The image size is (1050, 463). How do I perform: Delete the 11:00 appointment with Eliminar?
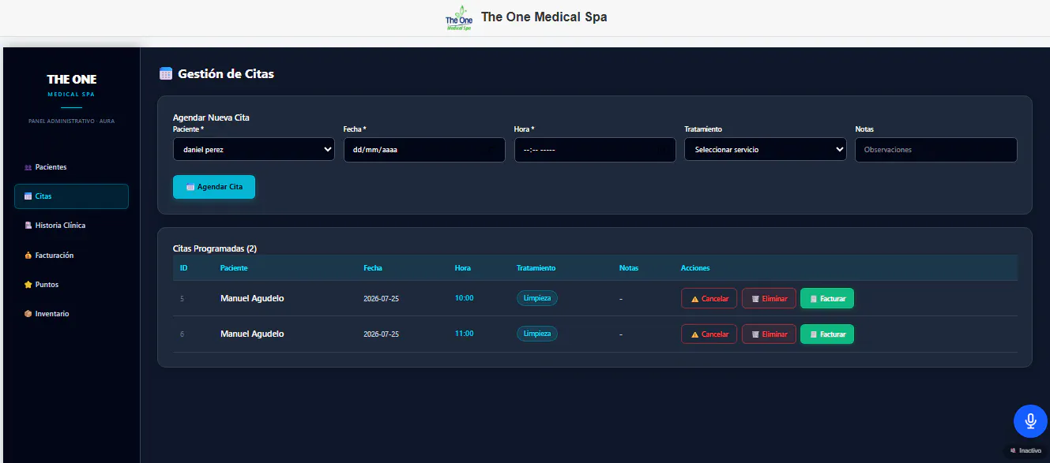769,334
